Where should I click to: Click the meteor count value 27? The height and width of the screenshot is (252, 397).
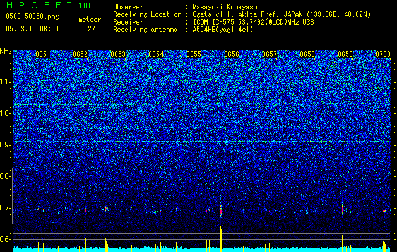click(92, 29)
